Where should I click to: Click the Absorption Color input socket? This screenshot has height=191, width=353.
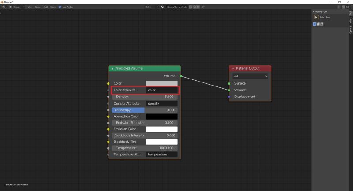tap(108, 116)
